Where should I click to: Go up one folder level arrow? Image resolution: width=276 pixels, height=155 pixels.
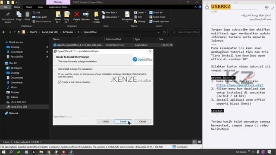(19, 32)
